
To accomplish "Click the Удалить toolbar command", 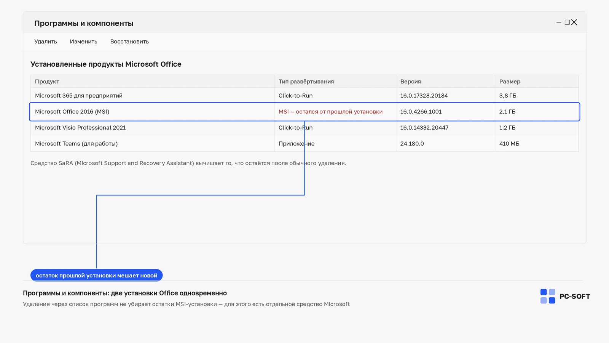I will point(46,42).
